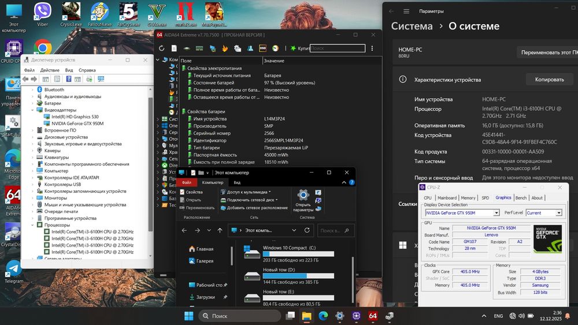Image resolution: width=578 pixels, height=325 pixels.
Task: Open the AIDA64 three-dot menu
Action: tap(372, 48)
